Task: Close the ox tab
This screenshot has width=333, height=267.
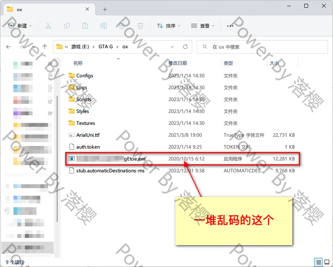Action: pyautogui.click(x=87, y=9)
